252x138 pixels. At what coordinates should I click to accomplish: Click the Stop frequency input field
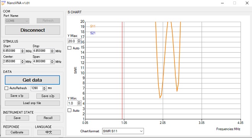pyautogui.click(x=42, y=51)
